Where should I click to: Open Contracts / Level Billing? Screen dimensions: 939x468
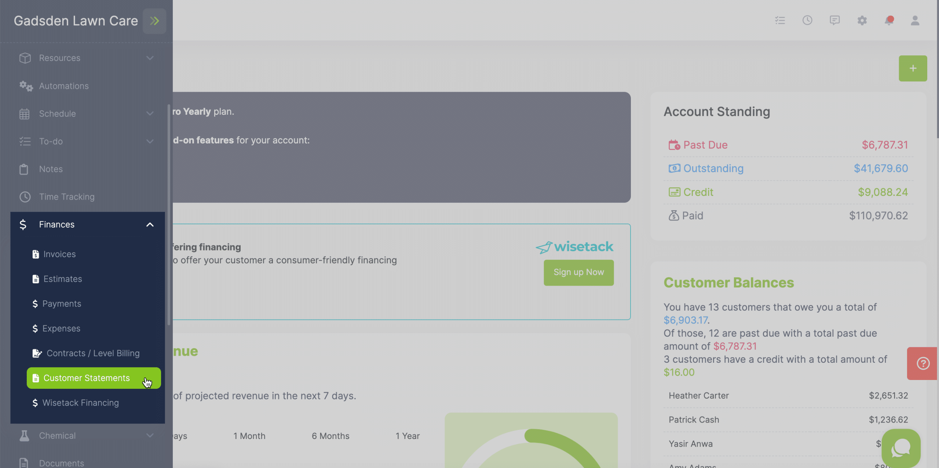(93, 353)
